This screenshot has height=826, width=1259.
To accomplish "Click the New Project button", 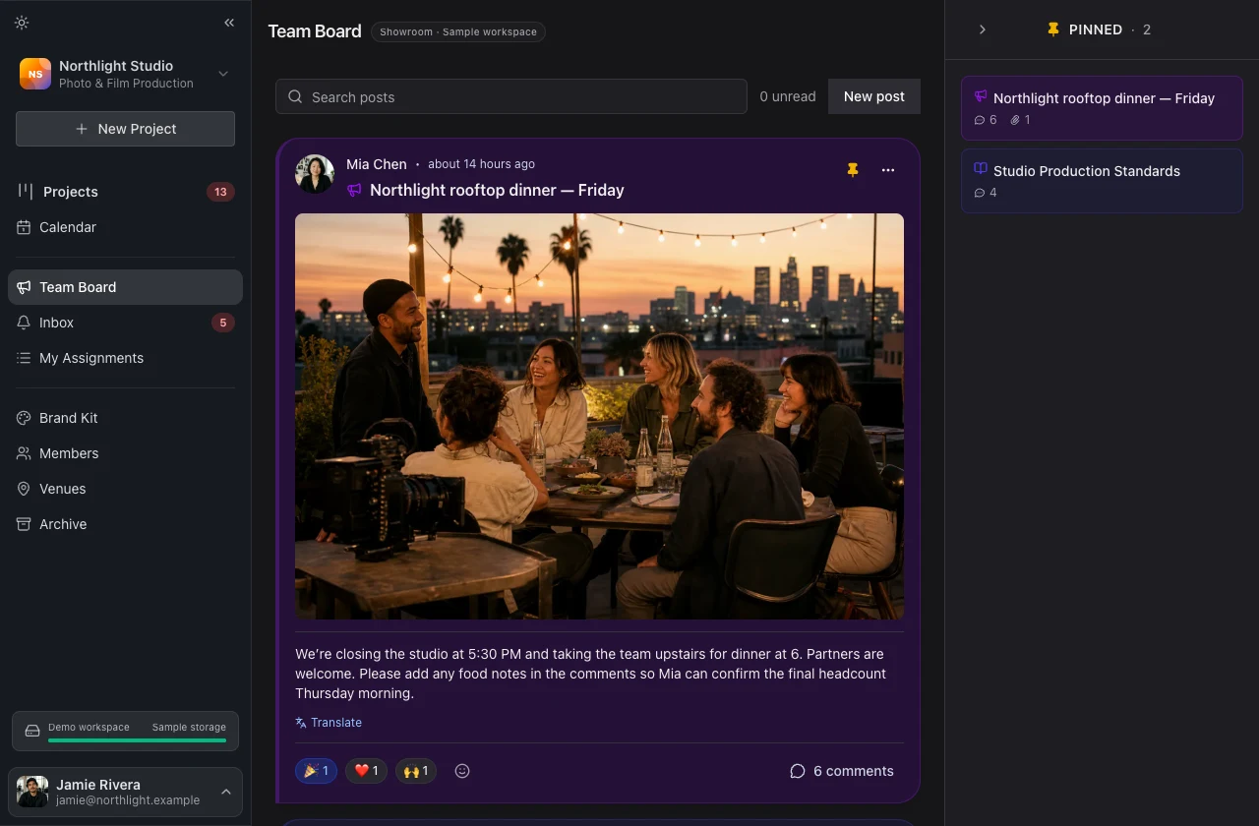I will tap(125, 129).
